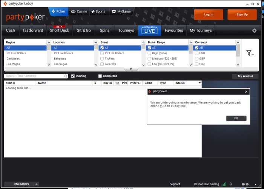Open My Waitlist

245,76
